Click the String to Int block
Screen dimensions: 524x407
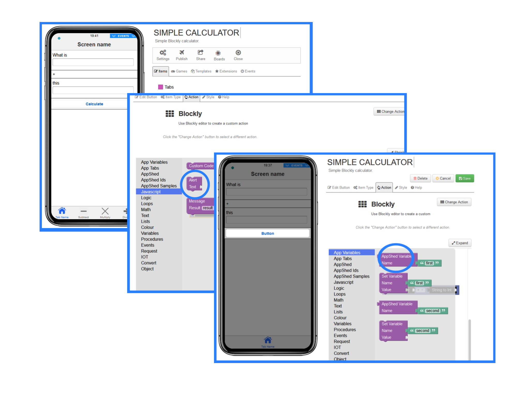tap(442, 290)
